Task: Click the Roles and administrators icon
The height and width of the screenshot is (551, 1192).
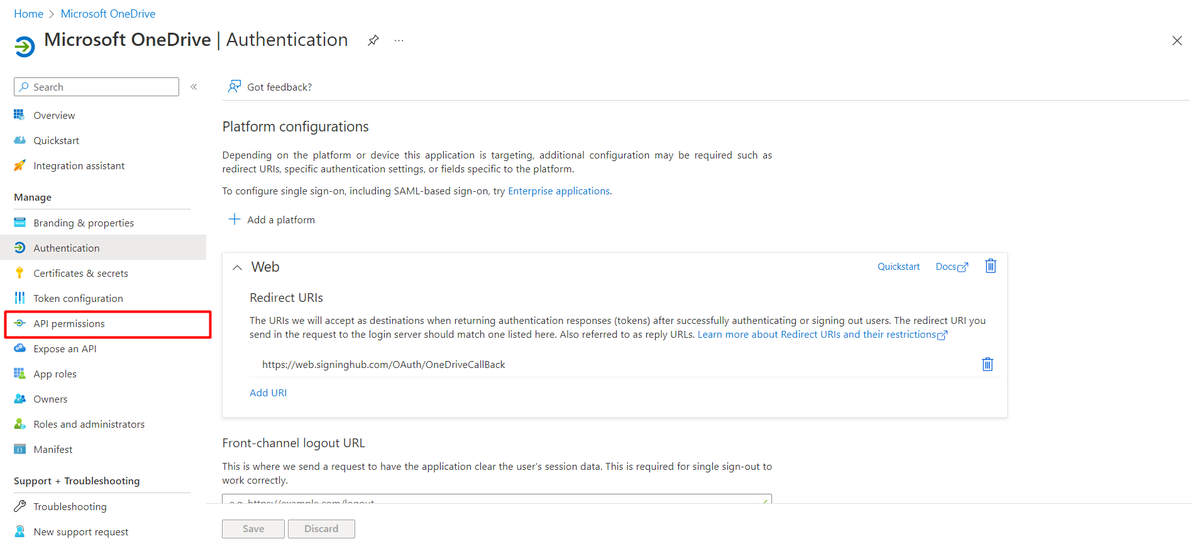Action: click(20, 424)
